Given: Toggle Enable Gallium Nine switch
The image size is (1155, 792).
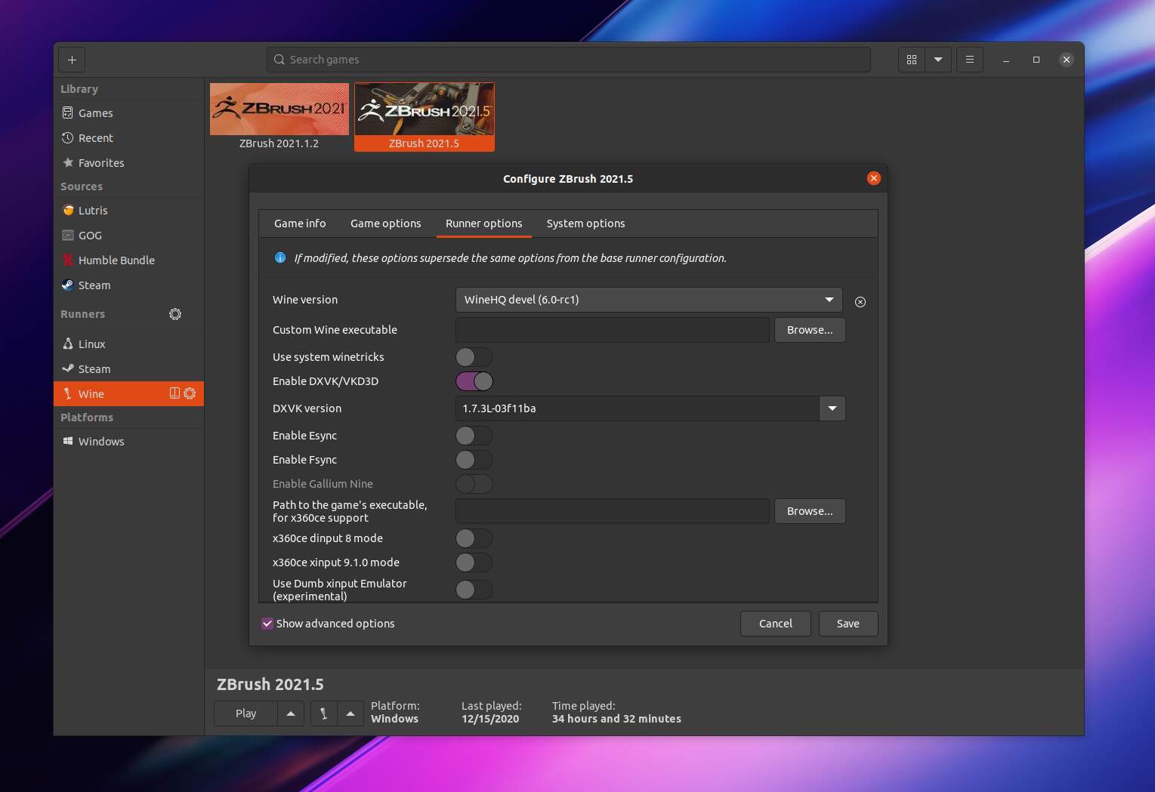Looking at the screenshot, I should click(474, 484).
